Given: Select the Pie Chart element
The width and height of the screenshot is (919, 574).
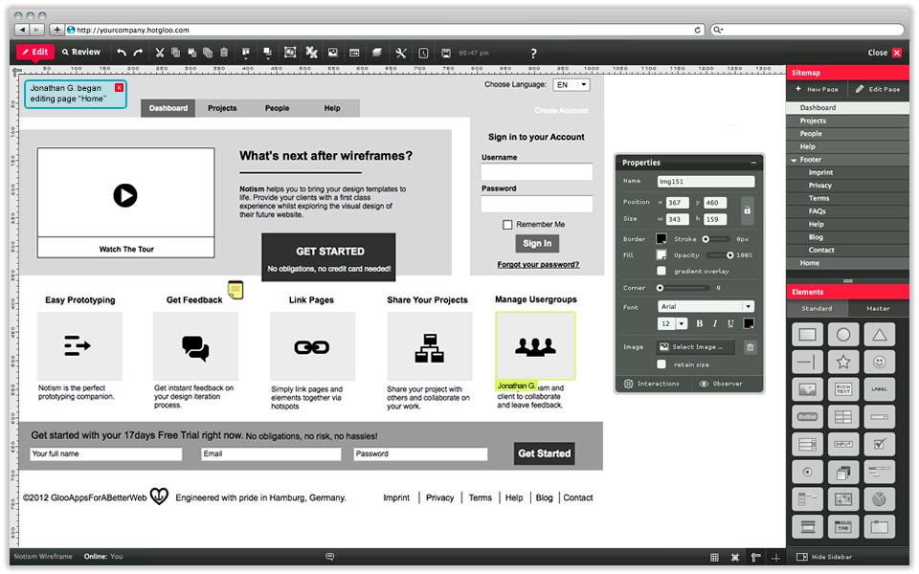Looking at the screenshot, I should tap(879, 498).
